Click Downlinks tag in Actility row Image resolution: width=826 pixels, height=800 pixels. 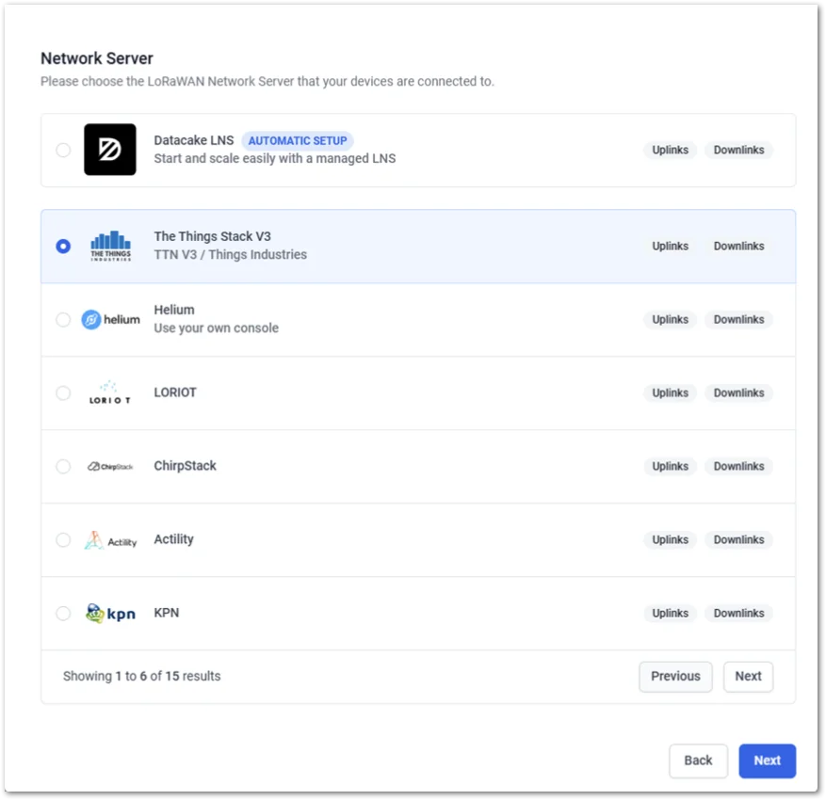coord(738,540)
